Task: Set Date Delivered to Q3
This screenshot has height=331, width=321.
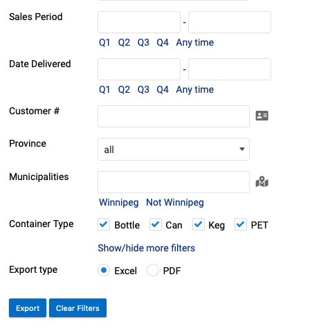Action: (143, 89)
